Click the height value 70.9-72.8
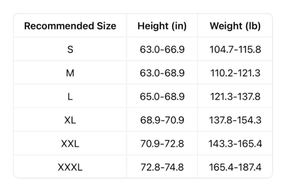This screenshot has height=188, width=286. pyautogui.click(x=162, y=144)
